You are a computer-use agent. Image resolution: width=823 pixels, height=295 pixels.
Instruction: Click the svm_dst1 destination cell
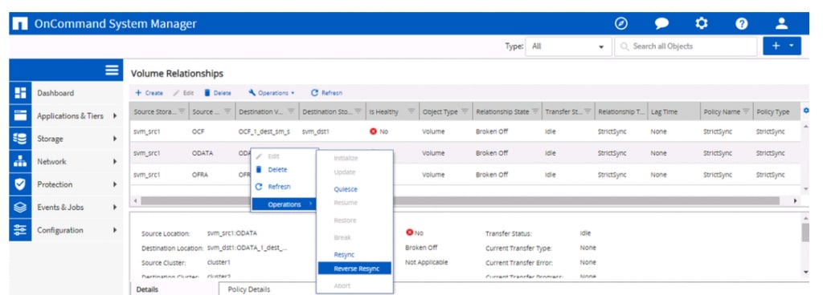click(x=315, y=131)
